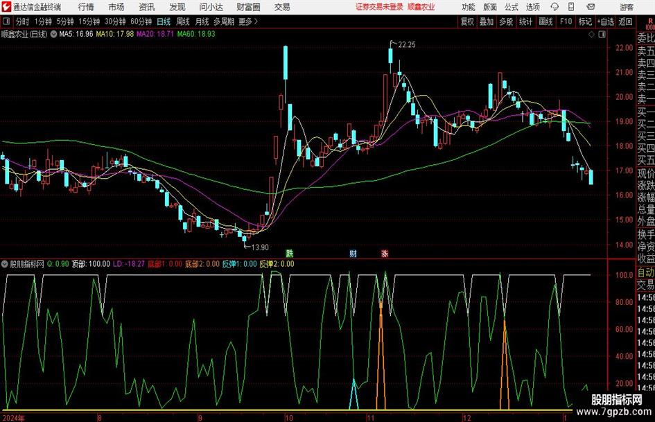The height and width of the screenshot is (422, 655).
Task: Click the 画线 drawing button
Action: pos(545,21)
